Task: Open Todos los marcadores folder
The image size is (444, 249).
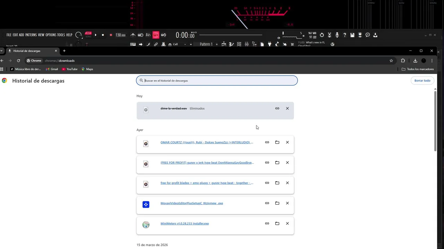Action: [x=418, y=69]
